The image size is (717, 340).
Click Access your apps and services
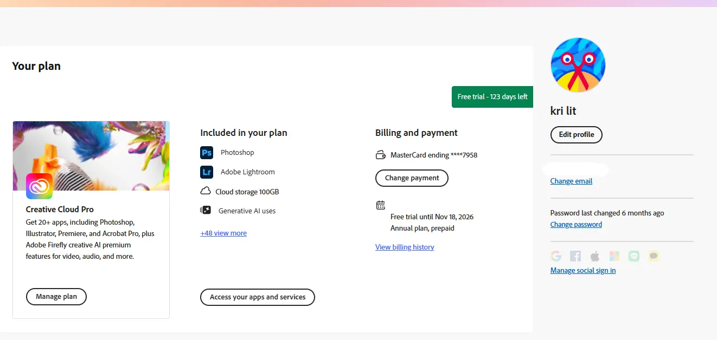(x=258, y=297)
